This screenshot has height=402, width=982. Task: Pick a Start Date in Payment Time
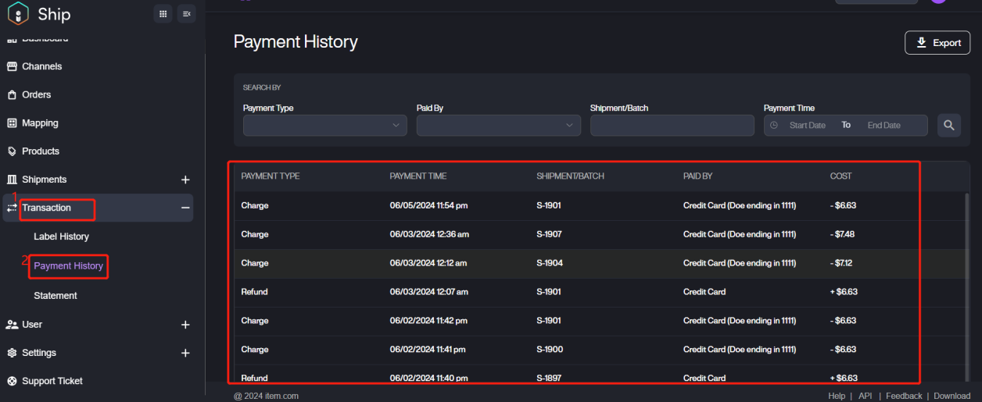click(x=807, y=125)
